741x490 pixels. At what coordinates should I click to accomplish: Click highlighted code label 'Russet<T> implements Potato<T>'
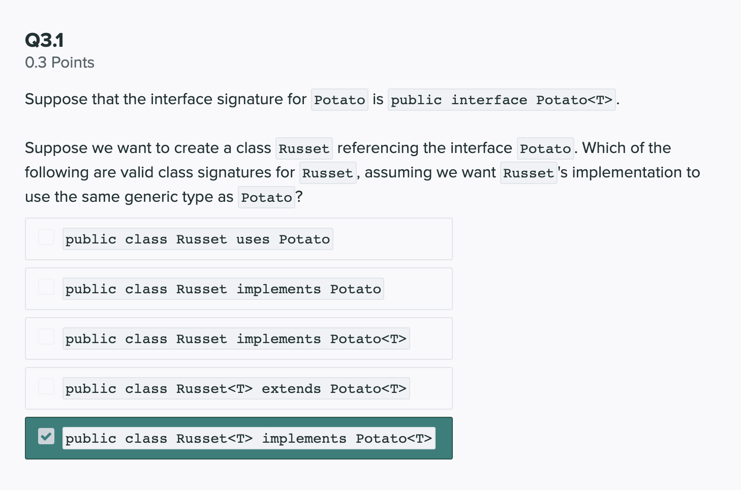(x=249, y=439)
